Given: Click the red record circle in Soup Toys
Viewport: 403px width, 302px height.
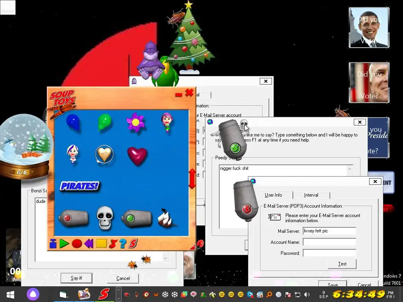Looking at the screenshot, I should [77, 243].
